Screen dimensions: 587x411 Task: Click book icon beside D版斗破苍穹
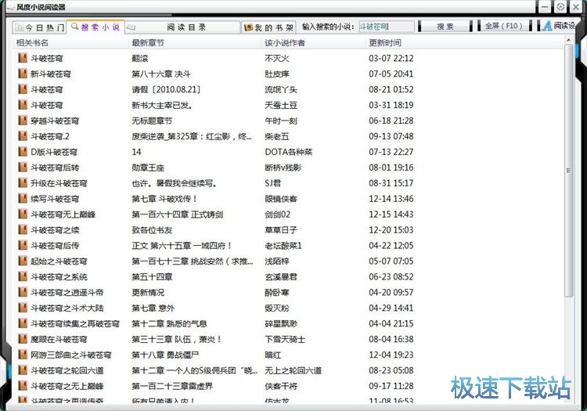click(x=23, y=152)
